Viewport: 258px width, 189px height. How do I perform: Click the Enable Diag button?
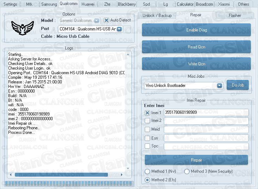tap(197, 30)
